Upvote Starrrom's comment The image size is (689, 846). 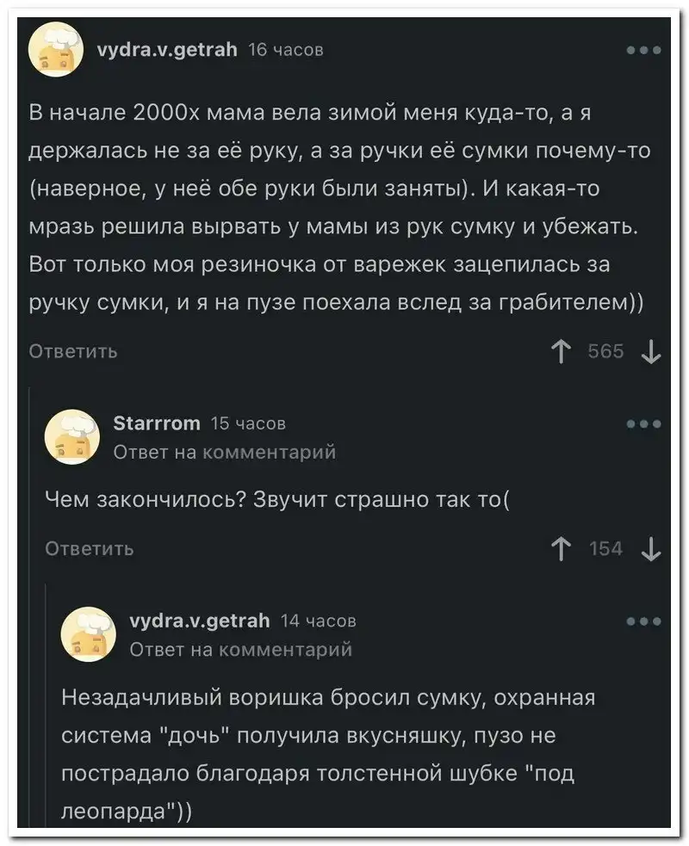(x=562, y=548)
